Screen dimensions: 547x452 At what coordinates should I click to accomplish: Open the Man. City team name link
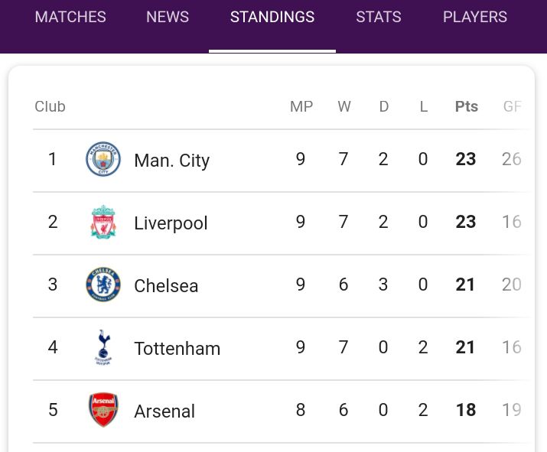[x=172, y=161]
